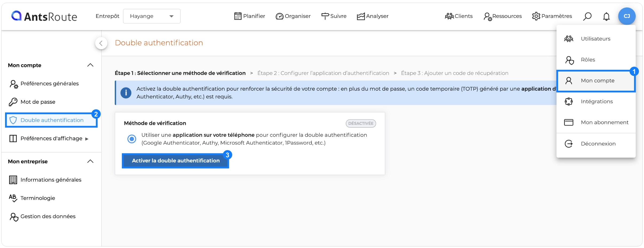The image size is (644, 248).
Task: Click the AntsRoute logo
Action: coord(44,16)
